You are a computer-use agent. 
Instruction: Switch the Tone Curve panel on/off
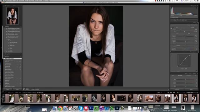click(x=171, y=52)
